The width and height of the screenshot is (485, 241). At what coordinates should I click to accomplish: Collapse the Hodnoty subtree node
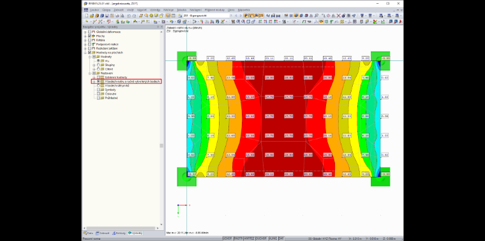pyautogui.click(x=90, y=57)
